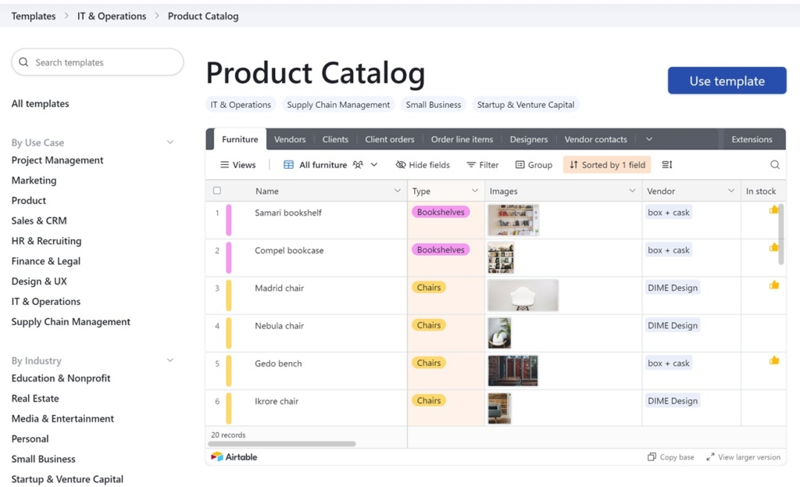Open the Views sidebar menu
Image resolution: width=800 pixels, height=487 pixels.
point(237,165)
